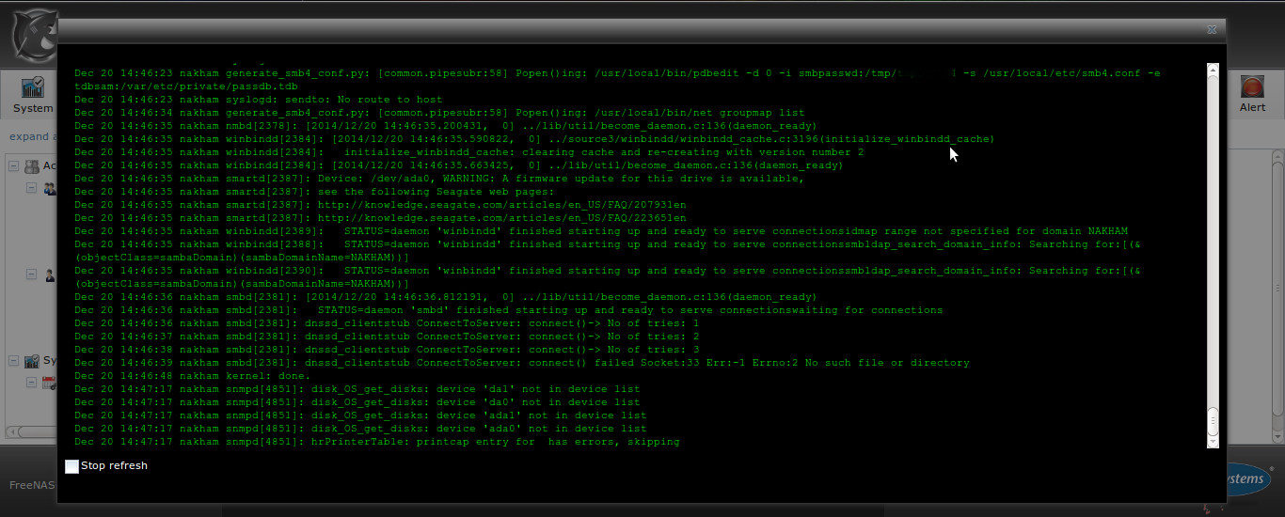Click the 'net groupmap list' log line
This screenshot has width=1285, height=517.
tap(439, 112)
